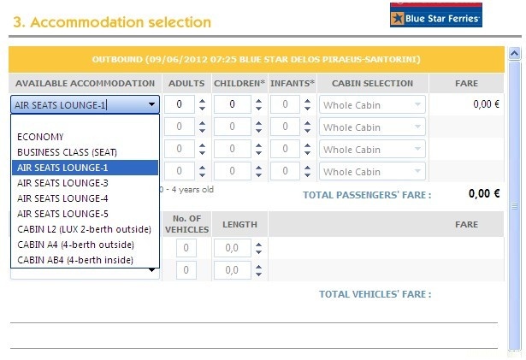Image resolution: width=526 pixels, height=360 pixels.
Task: Decrease adults count in first row
Action: pyautogui.click(x=202, y=109)
